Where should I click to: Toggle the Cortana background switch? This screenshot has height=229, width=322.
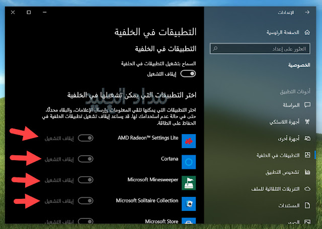coord(86,159)
